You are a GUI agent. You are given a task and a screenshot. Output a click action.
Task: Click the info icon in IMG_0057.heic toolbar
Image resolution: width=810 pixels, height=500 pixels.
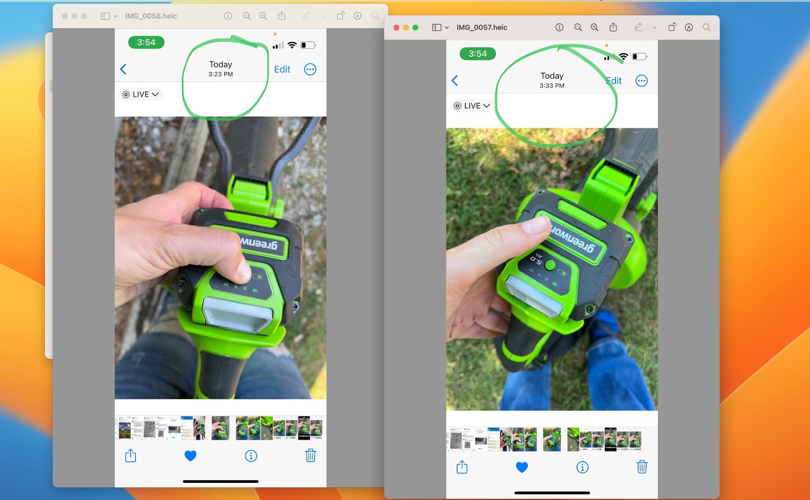559,27
